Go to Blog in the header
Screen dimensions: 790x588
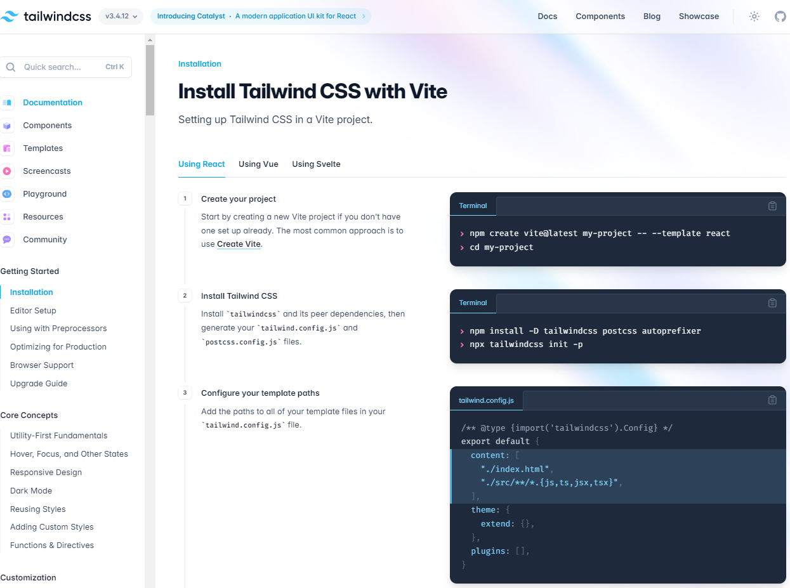[652, 16]
